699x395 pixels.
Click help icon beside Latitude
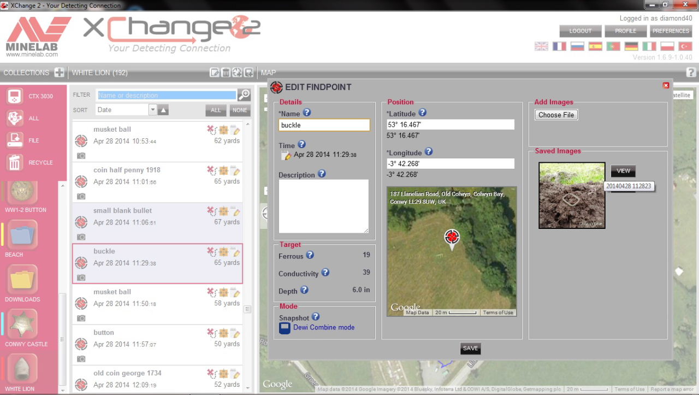[x=422, y=113]
